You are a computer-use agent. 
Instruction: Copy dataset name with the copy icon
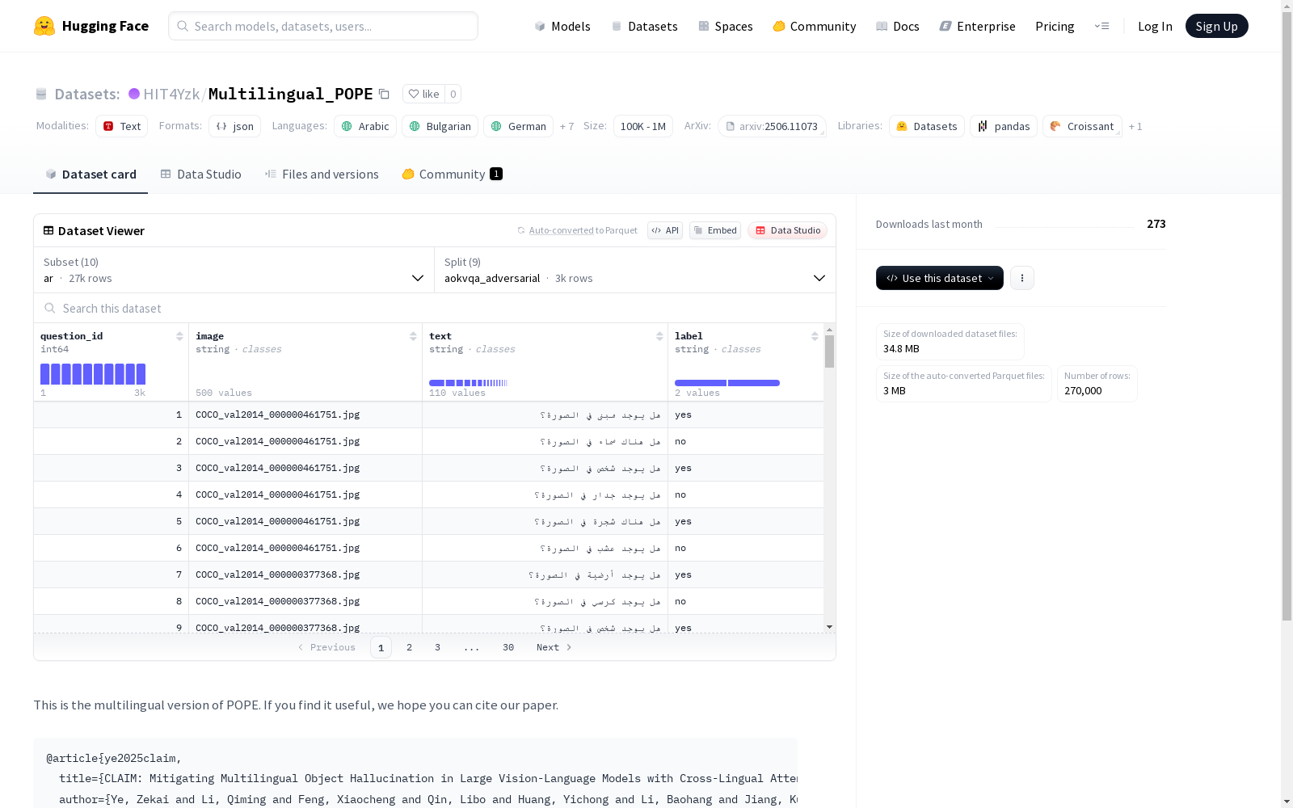tap(385, 94)
